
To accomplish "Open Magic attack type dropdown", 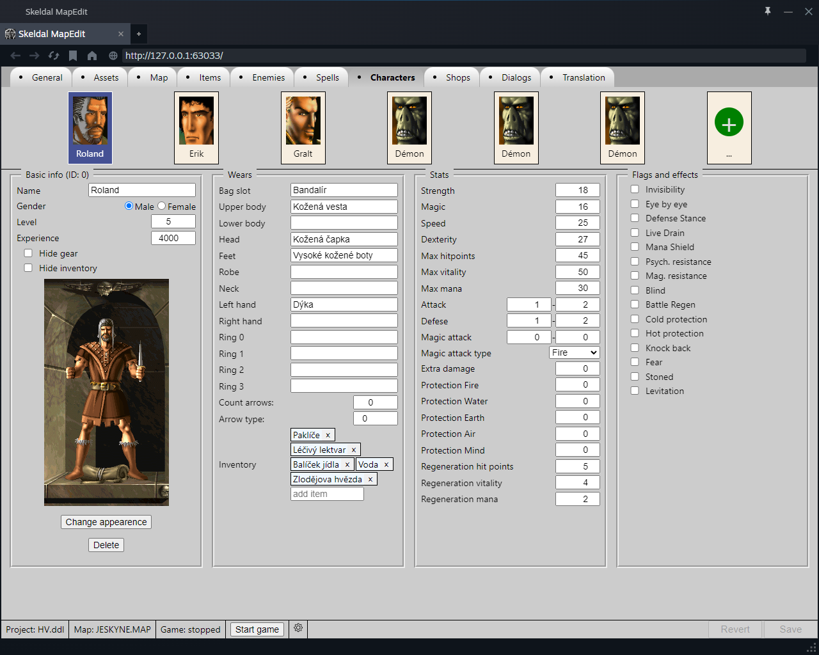I will pyautogui.click(x=574, y=352).
